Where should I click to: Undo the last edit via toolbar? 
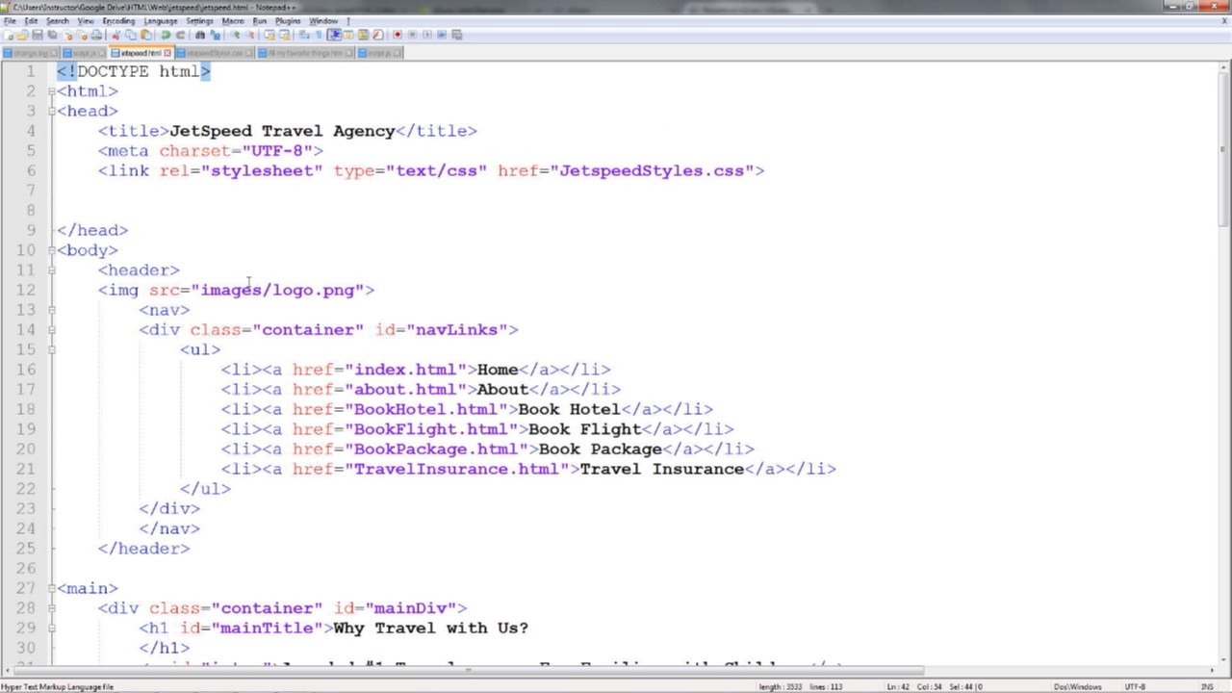166,35
